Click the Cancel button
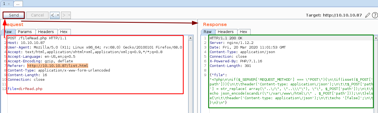This screenshot has height=113, width=378. 37,15
